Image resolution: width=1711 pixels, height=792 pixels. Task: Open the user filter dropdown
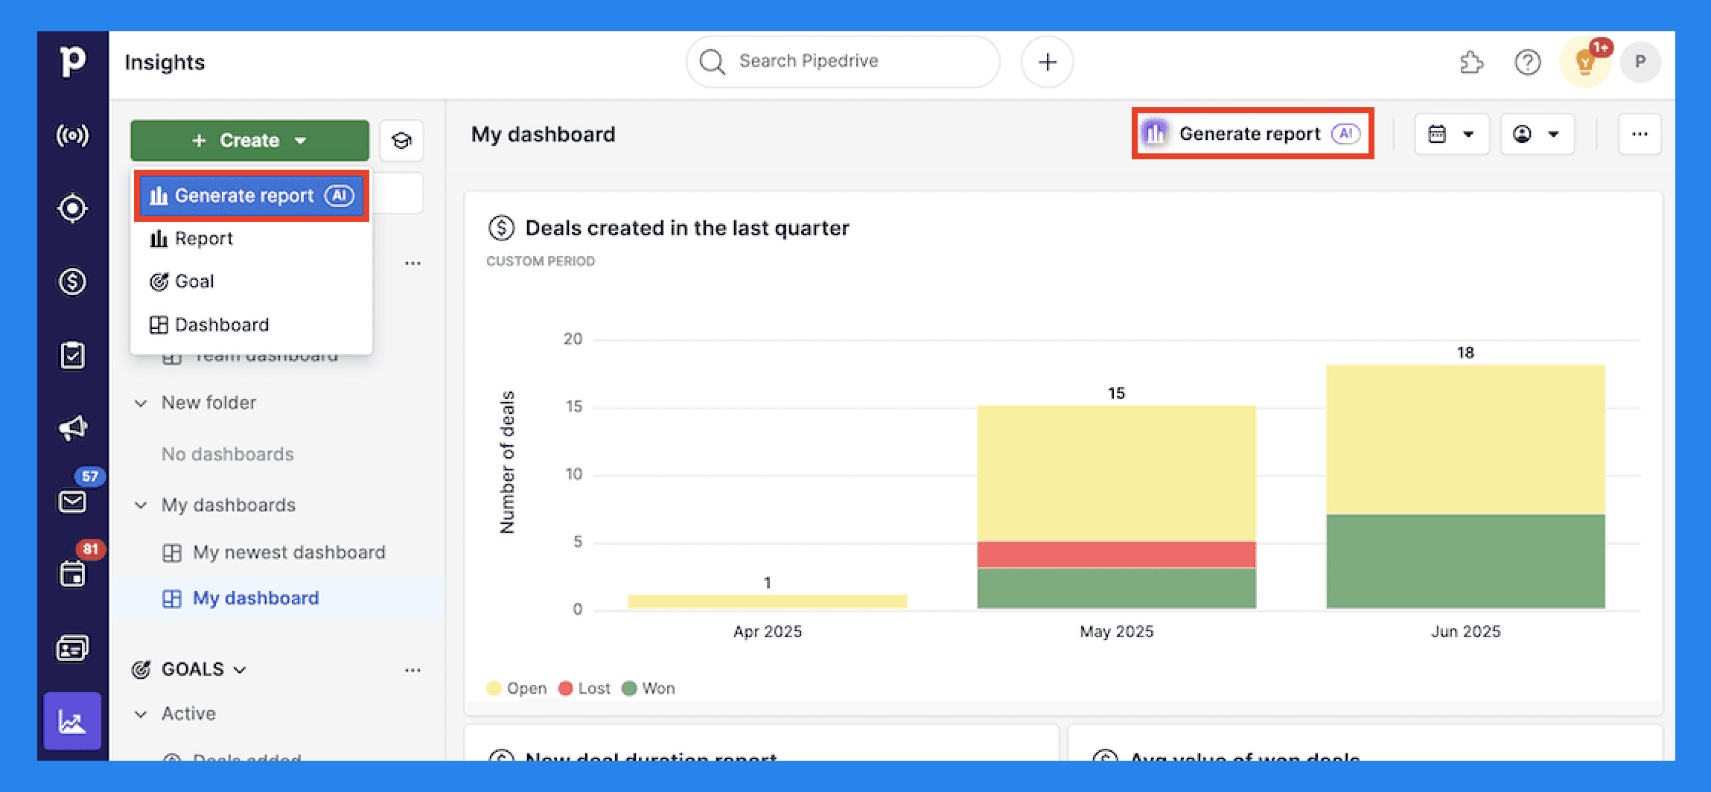1537,134
